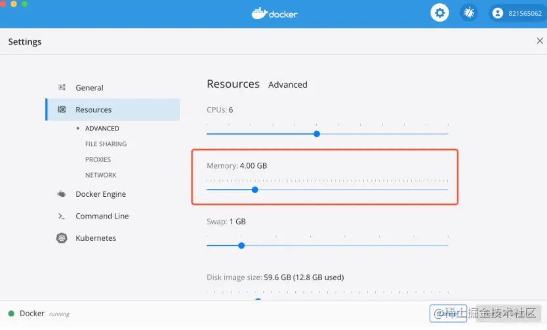The width and height of the screenshot is (547, 330).
Task: Open troubleshoot via the bug icon
Action: (468, 13)
